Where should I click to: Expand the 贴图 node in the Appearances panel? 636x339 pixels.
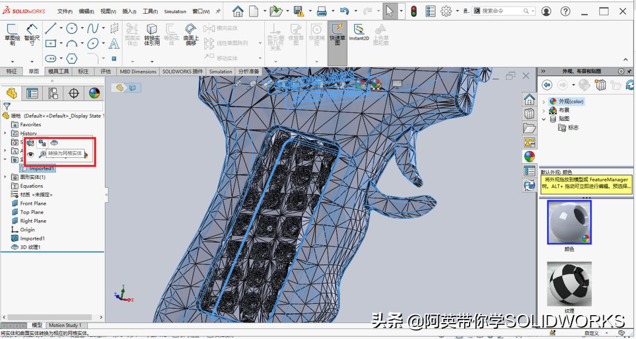pyautogui.click(x=543, y=119)
